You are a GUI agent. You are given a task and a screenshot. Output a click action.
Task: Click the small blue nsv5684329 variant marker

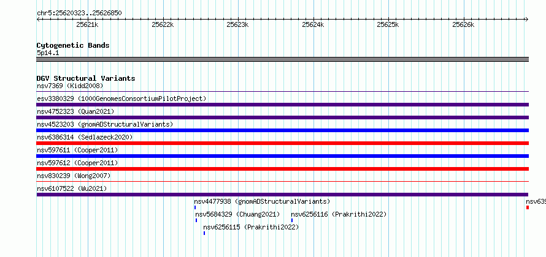pos(196,220)
